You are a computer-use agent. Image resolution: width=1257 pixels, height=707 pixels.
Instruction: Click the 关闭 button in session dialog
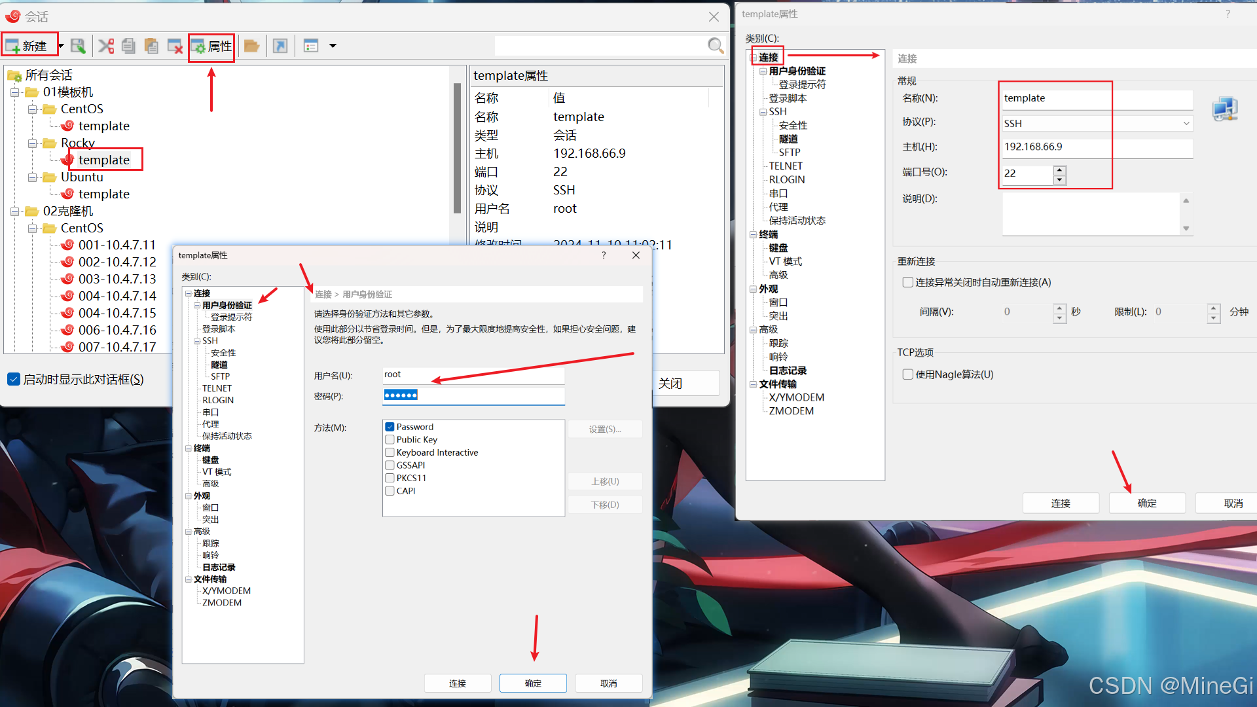point(685,384)
